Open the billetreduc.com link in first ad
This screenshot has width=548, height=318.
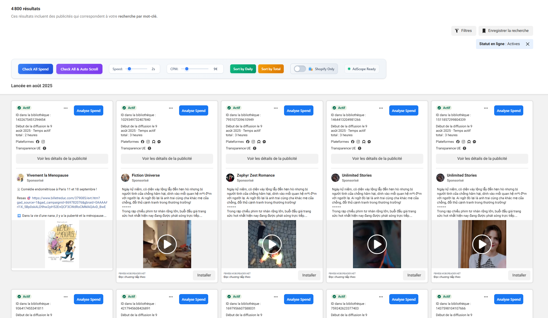pyautogui.click(x=66, y=198)
